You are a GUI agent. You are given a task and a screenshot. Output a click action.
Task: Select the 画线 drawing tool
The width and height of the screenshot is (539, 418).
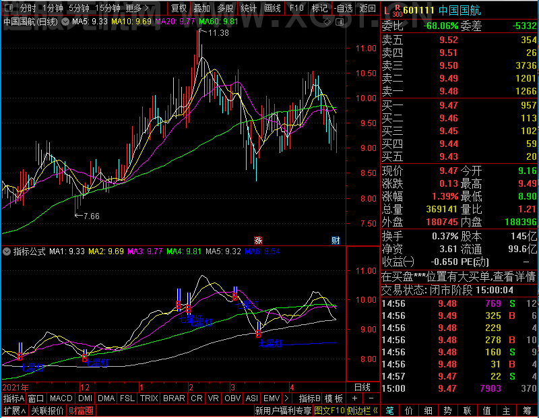pyautogui.click(x=272, y=8)
